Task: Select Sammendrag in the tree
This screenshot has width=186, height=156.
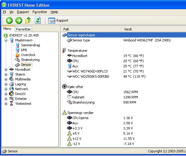Action: coord(30,45)
